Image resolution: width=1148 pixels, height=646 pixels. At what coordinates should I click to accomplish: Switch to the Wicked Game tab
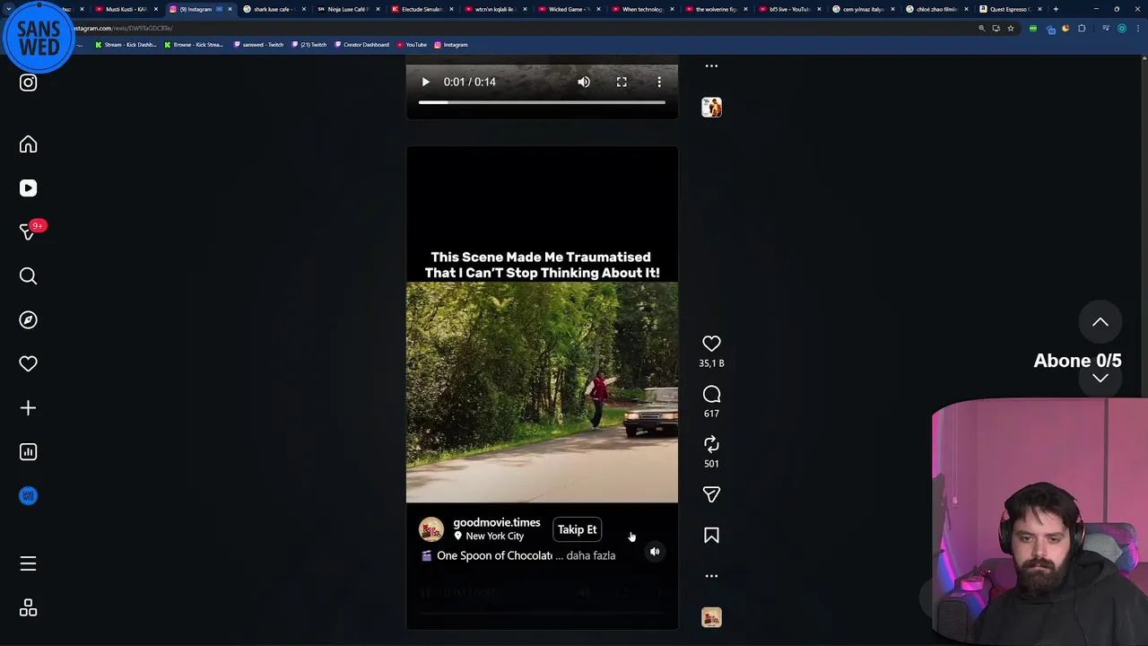[568, 9]
